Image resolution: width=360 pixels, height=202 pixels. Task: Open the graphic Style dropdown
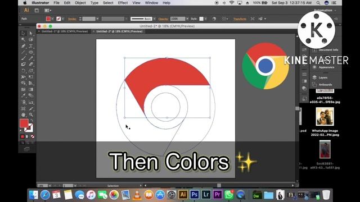(x=205, y=19)
